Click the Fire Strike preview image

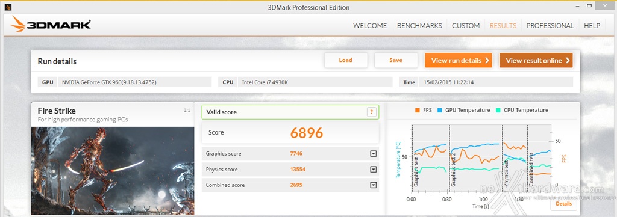click(x=113, y=171)
